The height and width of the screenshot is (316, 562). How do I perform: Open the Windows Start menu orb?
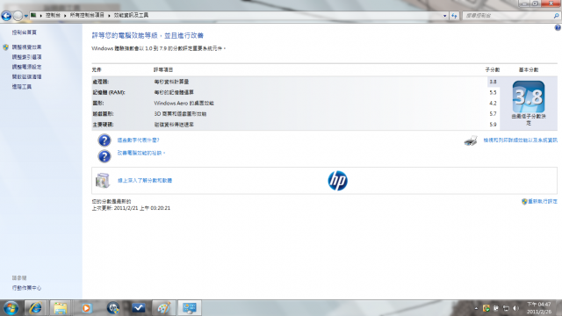(11, 308)
